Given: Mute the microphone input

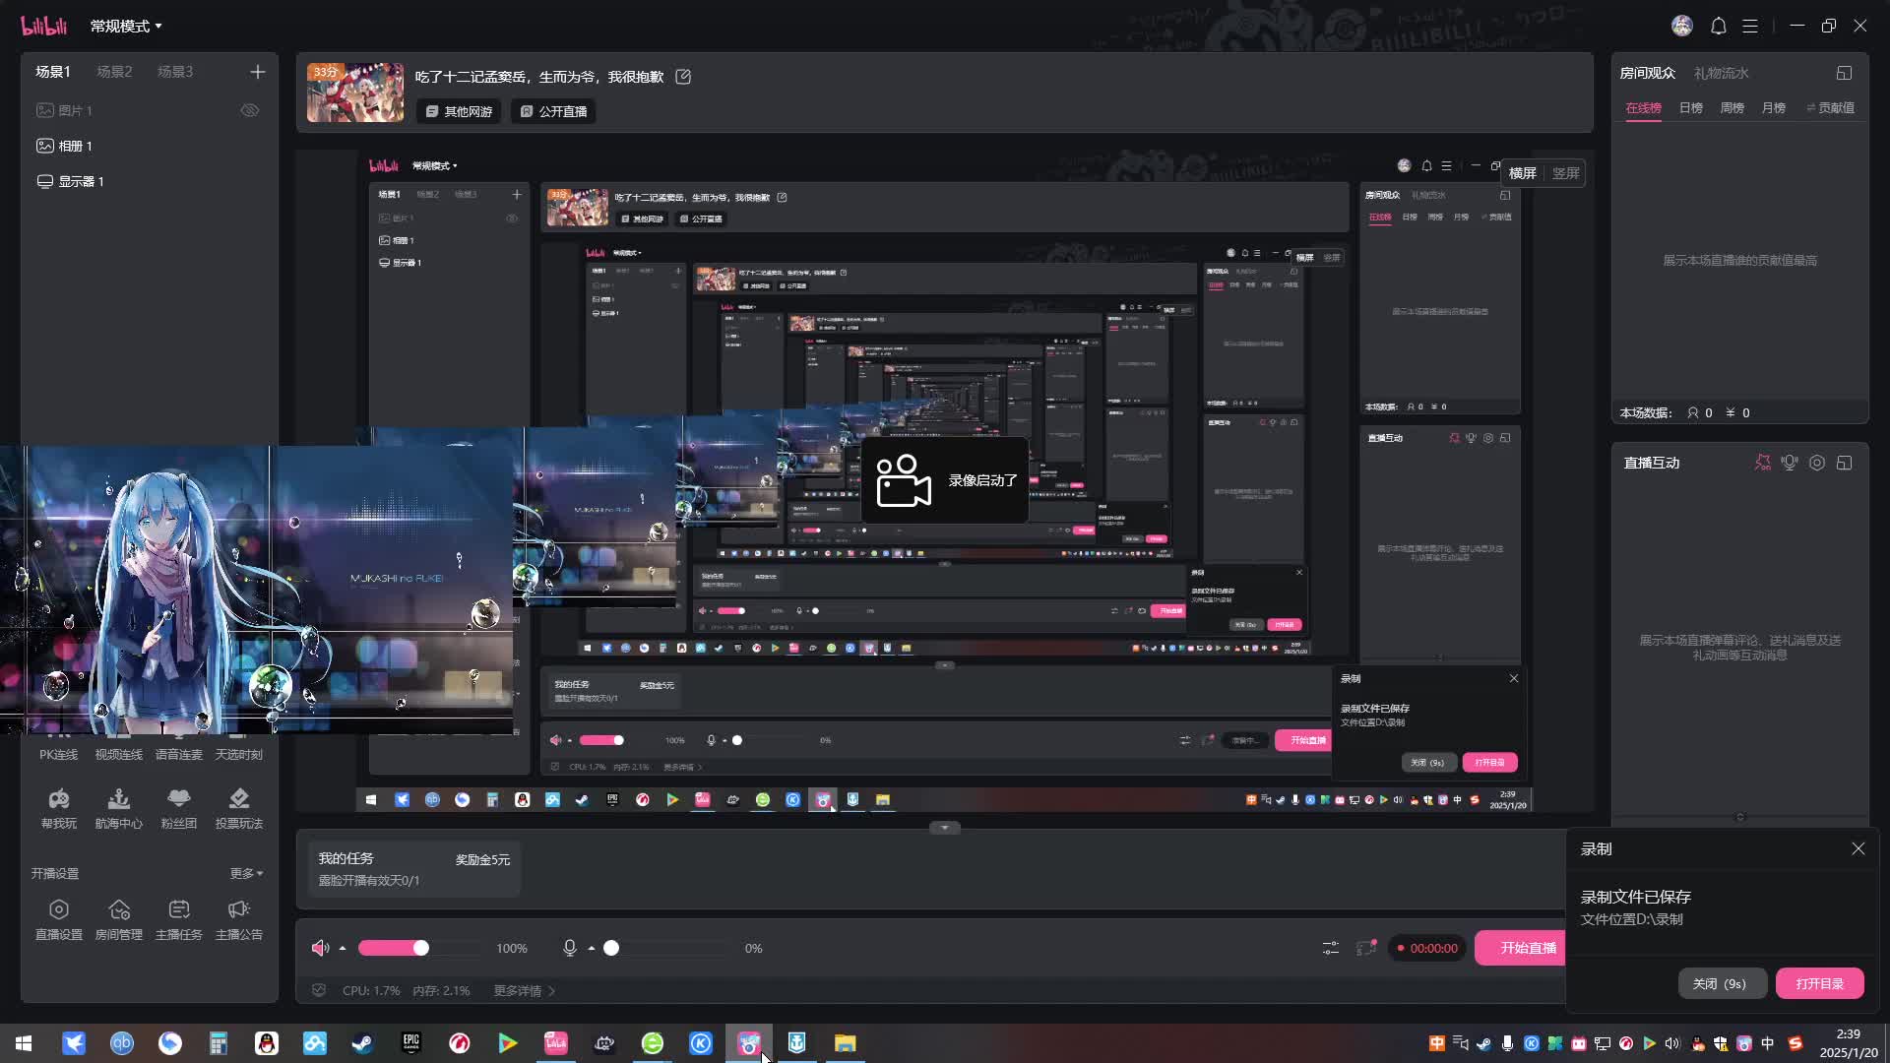Looking at the screenshot, I should 569,948.
